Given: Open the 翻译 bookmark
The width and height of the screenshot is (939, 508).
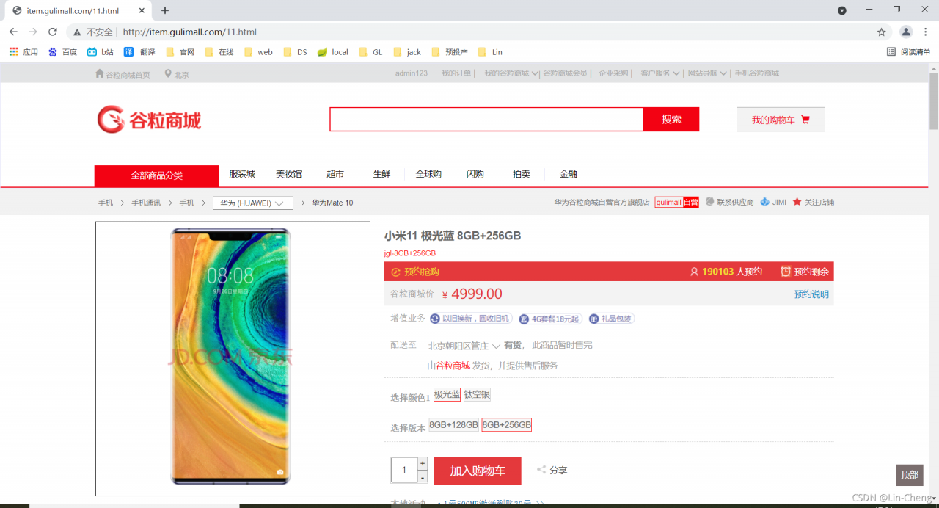Looking at the screenshot, I should point(139,52).
